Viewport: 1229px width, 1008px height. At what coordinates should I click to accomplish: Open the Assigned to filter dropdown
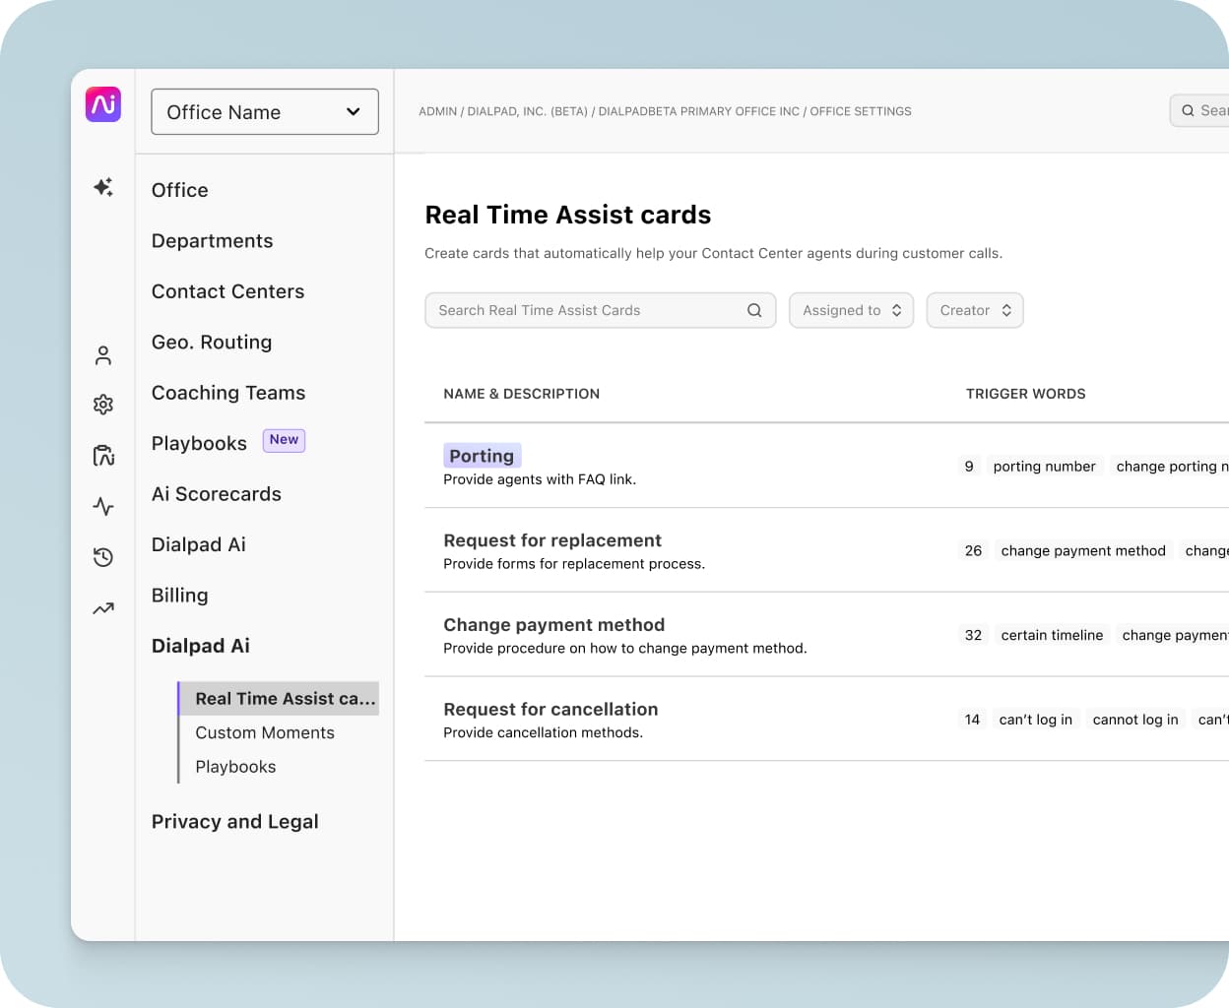click(851, 310)
